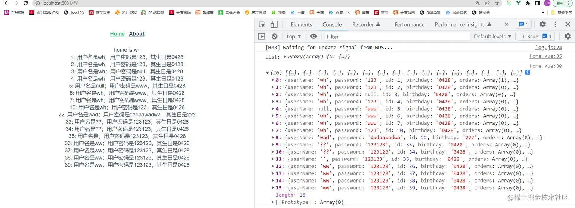Expand the [[Prototype]]: Array(0) row
Screen dimensions: 575x208
pyautogui.click(x=273, y=202)
